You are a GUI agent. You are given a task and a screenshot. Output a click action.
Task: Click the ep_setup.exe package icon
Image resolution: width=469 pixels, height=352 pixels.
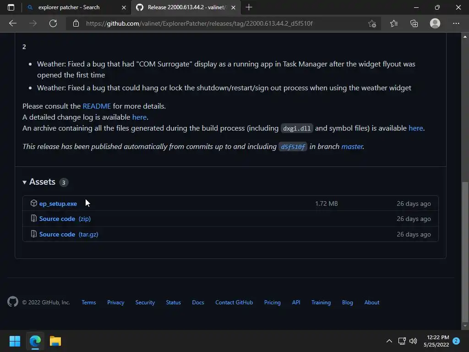34,203
